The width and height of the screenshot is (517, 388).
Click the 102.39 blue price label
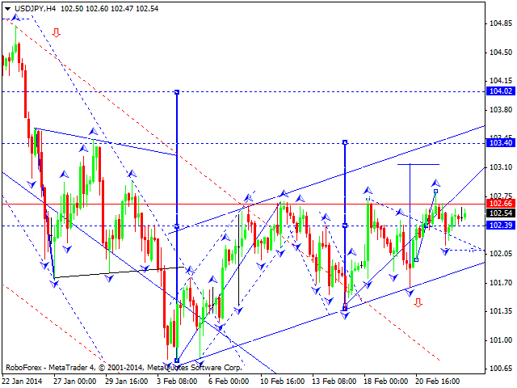pos(502,226)
